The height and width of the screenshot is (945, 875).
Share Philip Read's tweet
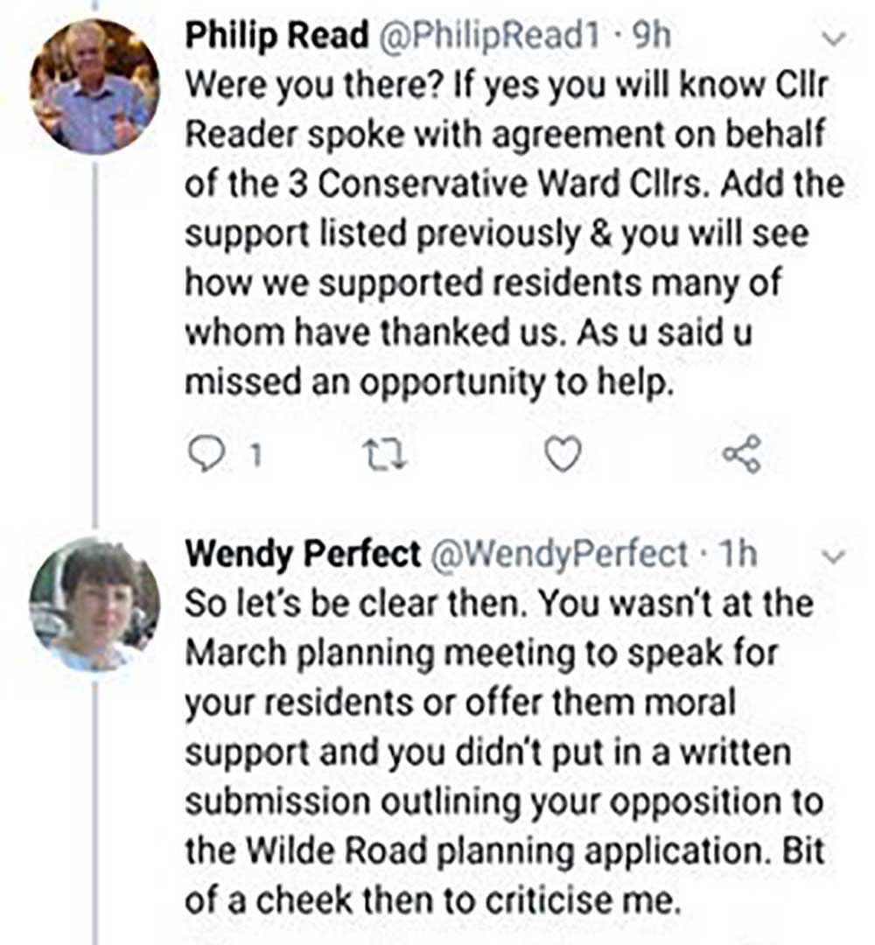tap(742, 455)
